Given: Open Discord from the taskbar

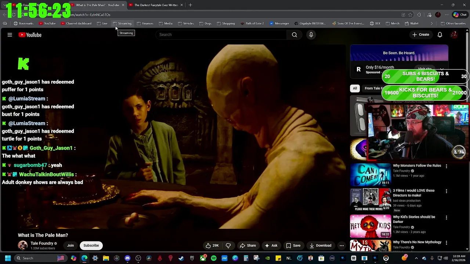Looking at the screenshot, I should click(127, 258).
